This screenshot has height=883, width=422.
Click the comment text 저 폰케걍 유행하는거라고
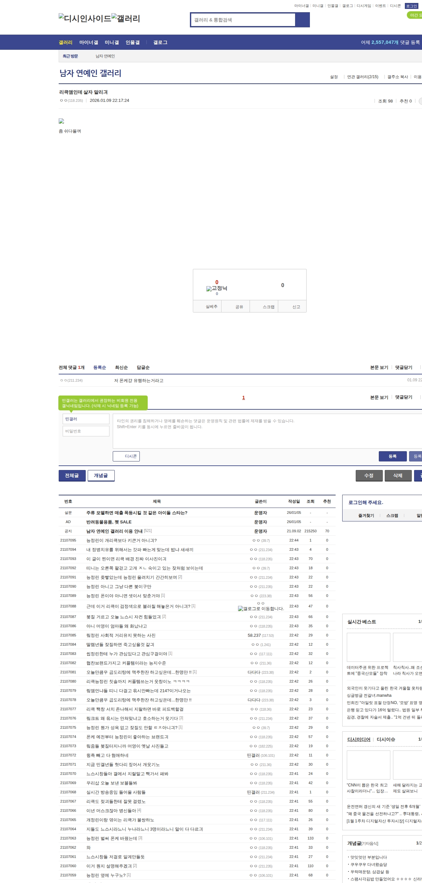click(139, 380)
